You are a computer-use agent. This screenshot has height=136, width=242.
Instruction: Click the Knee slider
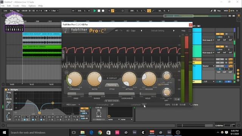click(76, 94)
